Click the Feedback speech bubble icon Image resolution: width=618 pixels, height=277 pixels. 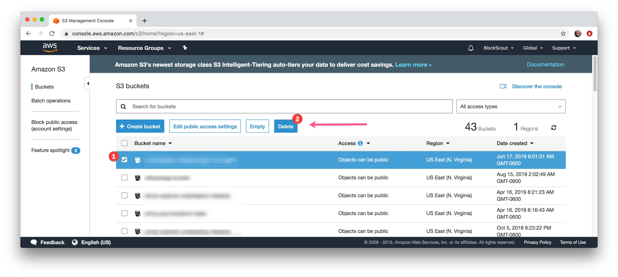(34, 242)
